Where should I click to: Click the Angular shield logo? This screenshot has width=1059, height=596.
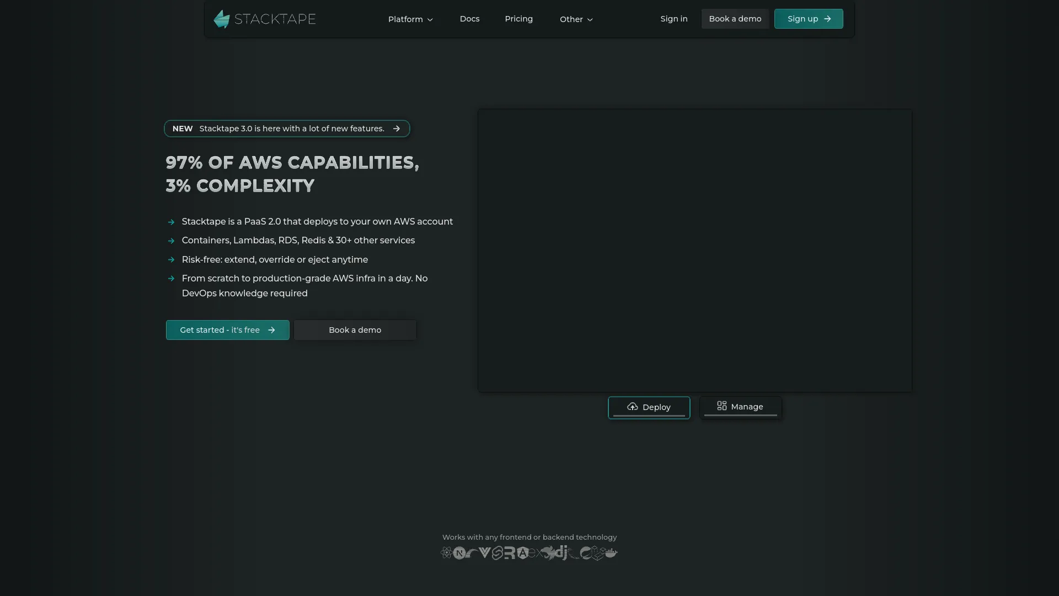coord(523,553)
